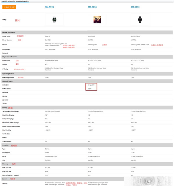Select the '4G LTE' row label

(x=4, y=104)
